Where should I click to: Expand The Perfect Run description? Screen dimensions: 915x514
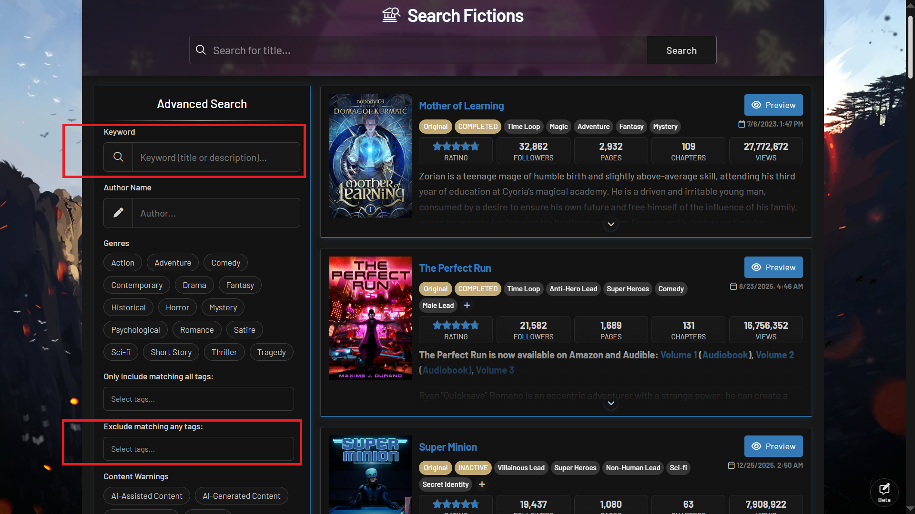click(x=611, y=403)
